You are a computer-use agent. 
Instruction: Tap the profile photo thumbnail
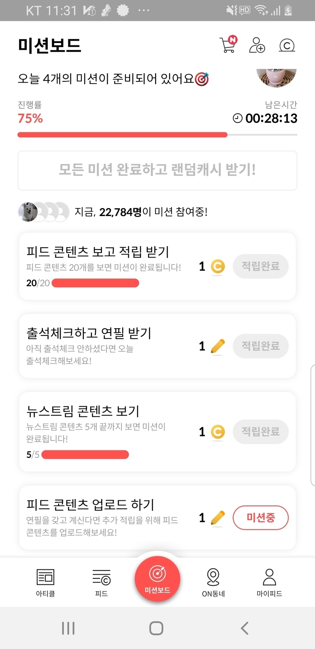[x=276, y=78]
